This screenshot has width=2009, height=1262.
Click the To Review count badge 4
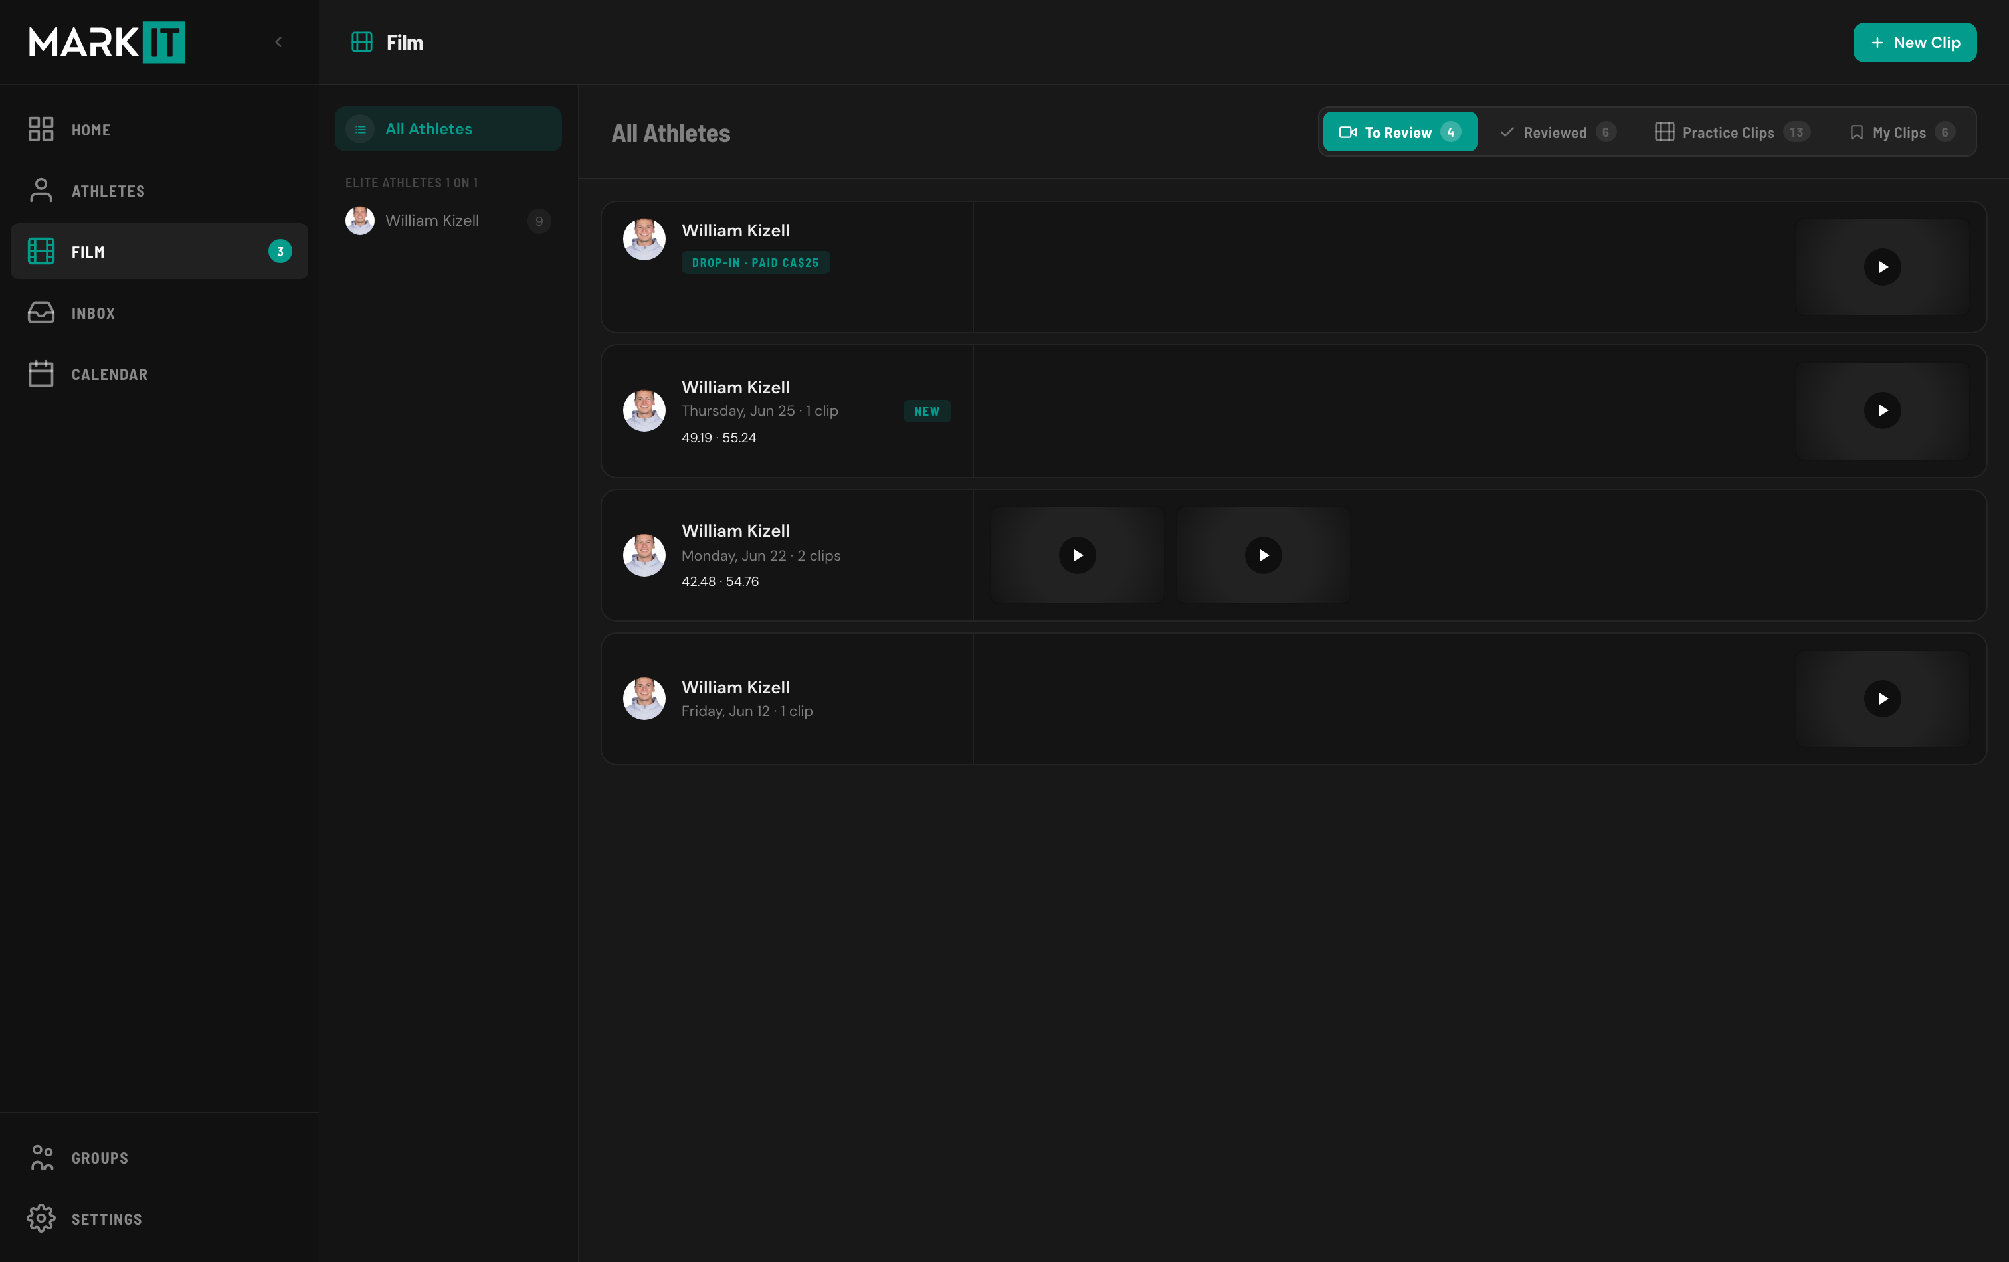coord(1451,132)
